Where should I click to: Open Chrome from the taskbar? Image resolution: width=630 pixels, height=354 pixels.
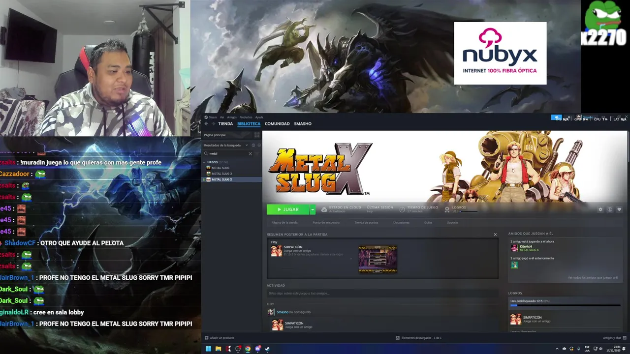(248, 349)
